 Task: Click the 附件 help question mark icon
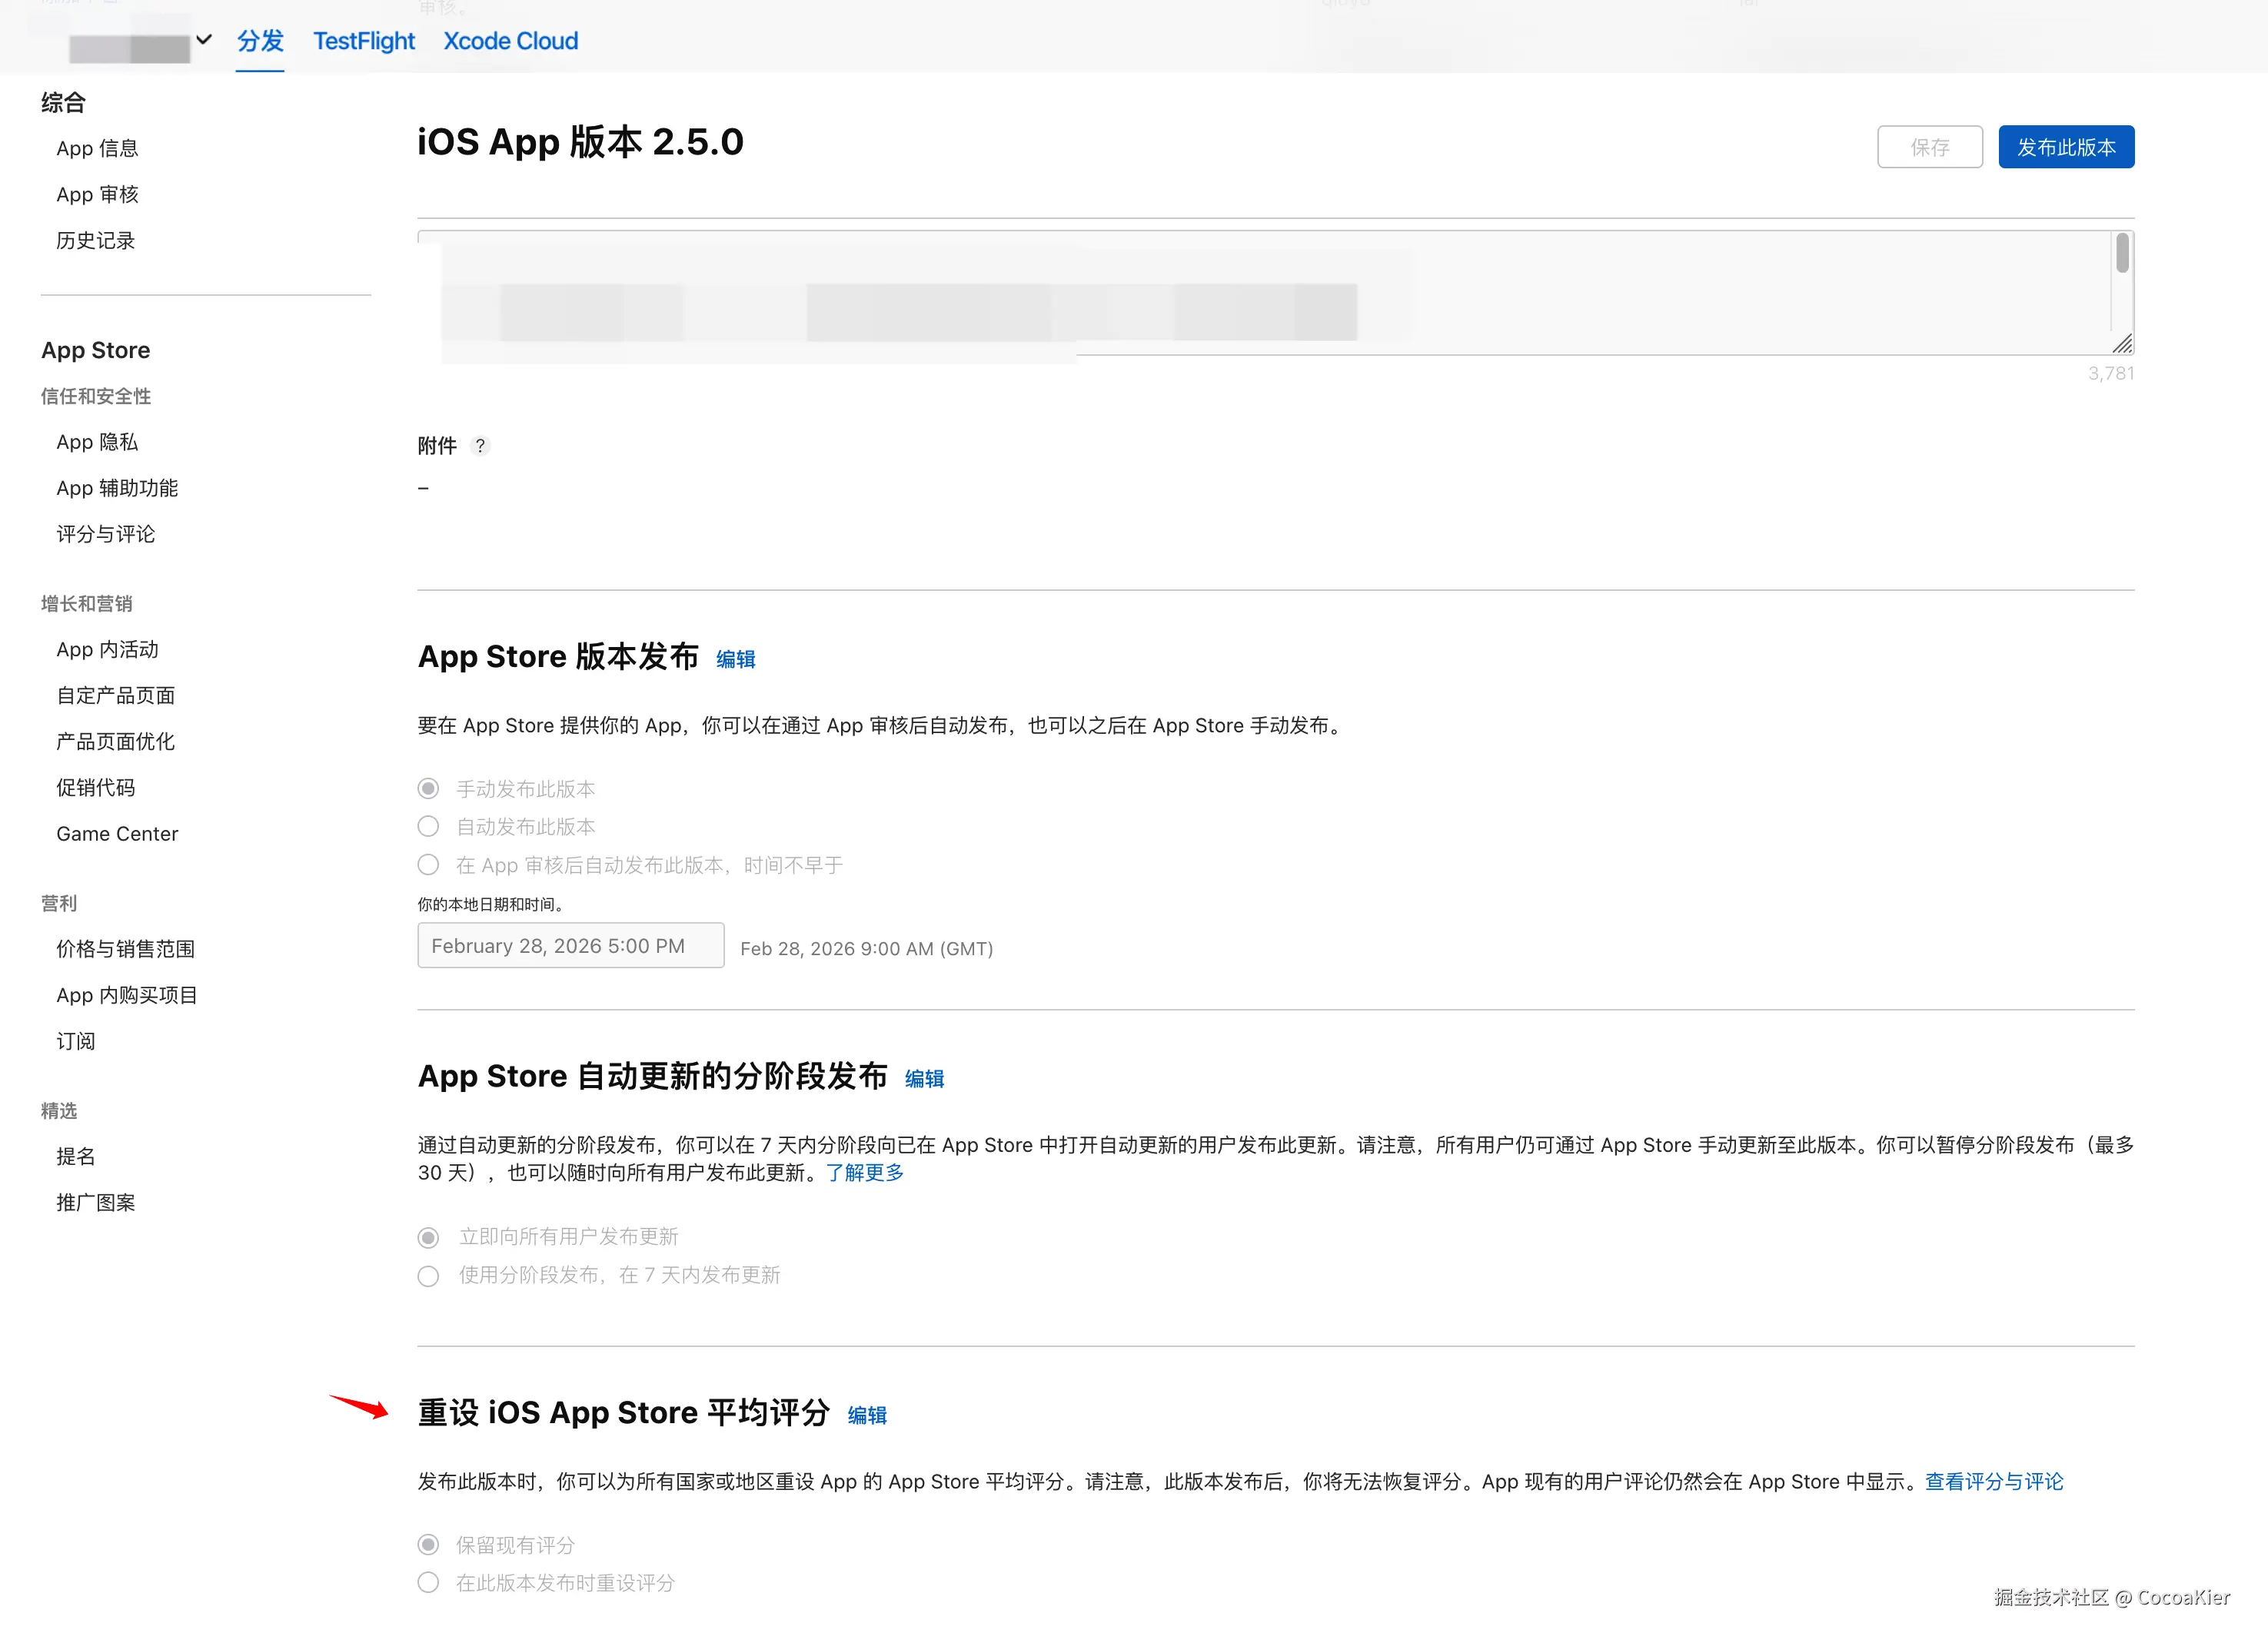pos(483,446)
